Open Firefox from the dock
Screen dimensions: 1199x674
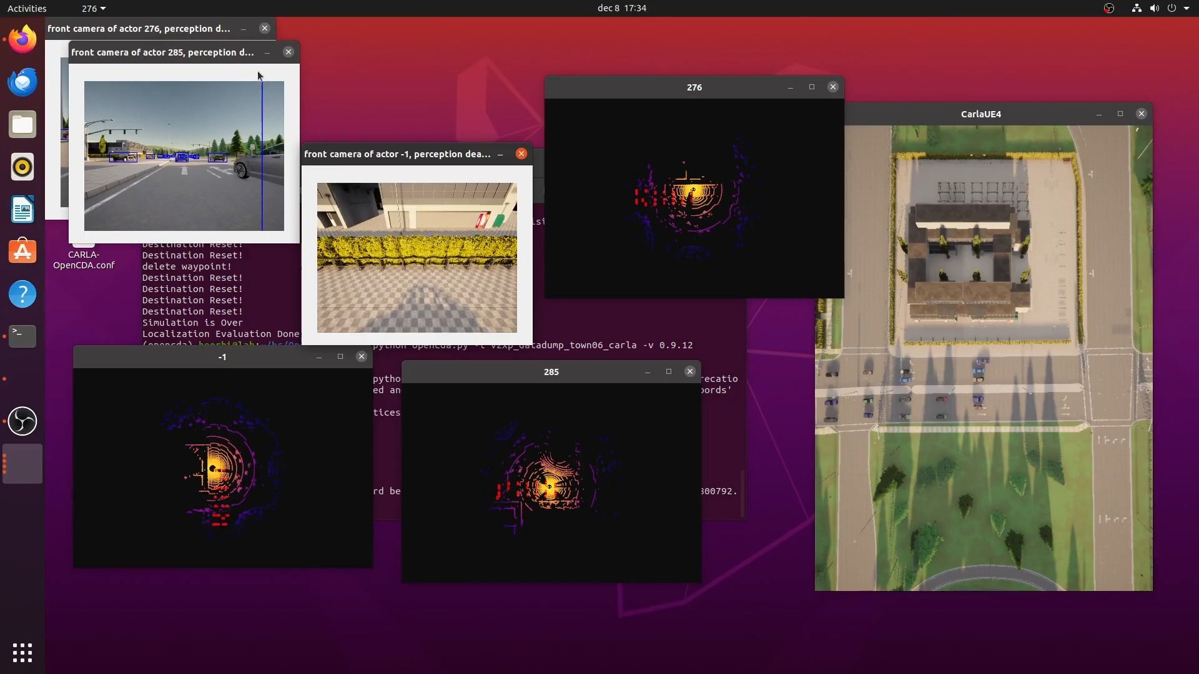[x=22, y=39]
